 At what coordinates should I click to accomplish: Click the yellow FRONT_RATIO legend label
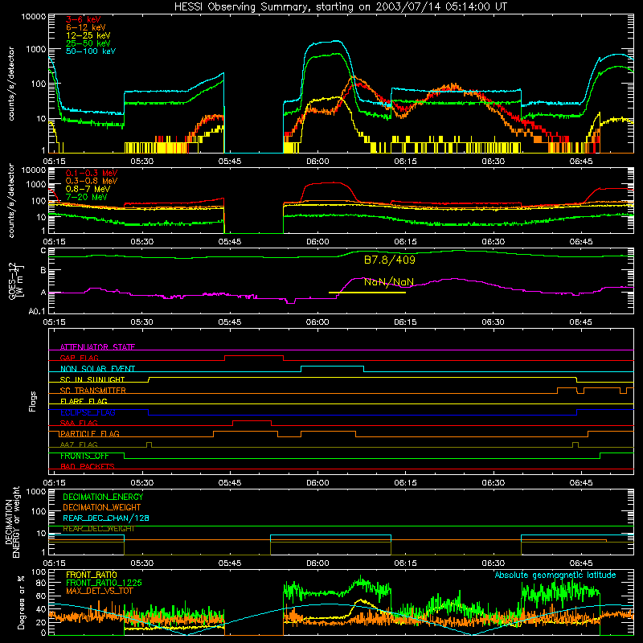click(92, 575)
